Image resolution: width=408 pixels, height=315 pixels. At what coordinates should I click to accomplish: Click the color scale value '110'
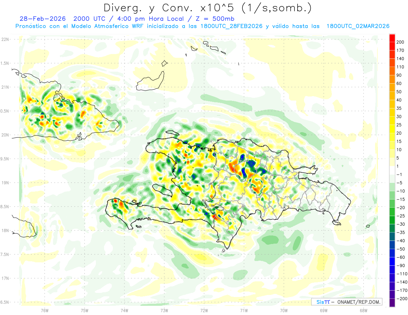tap(401, 67)
